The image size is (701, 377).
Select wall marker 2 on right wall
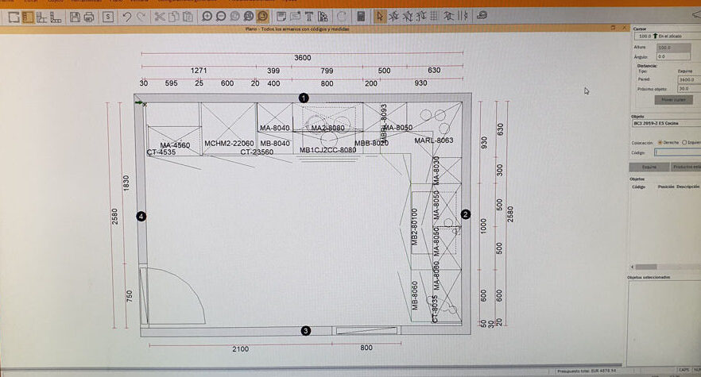click(466, 214)
